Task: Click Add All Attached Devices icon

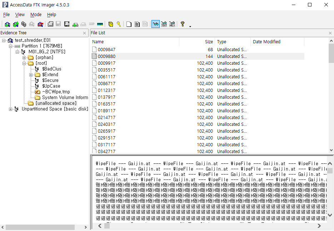Action: tap(16, 24)
